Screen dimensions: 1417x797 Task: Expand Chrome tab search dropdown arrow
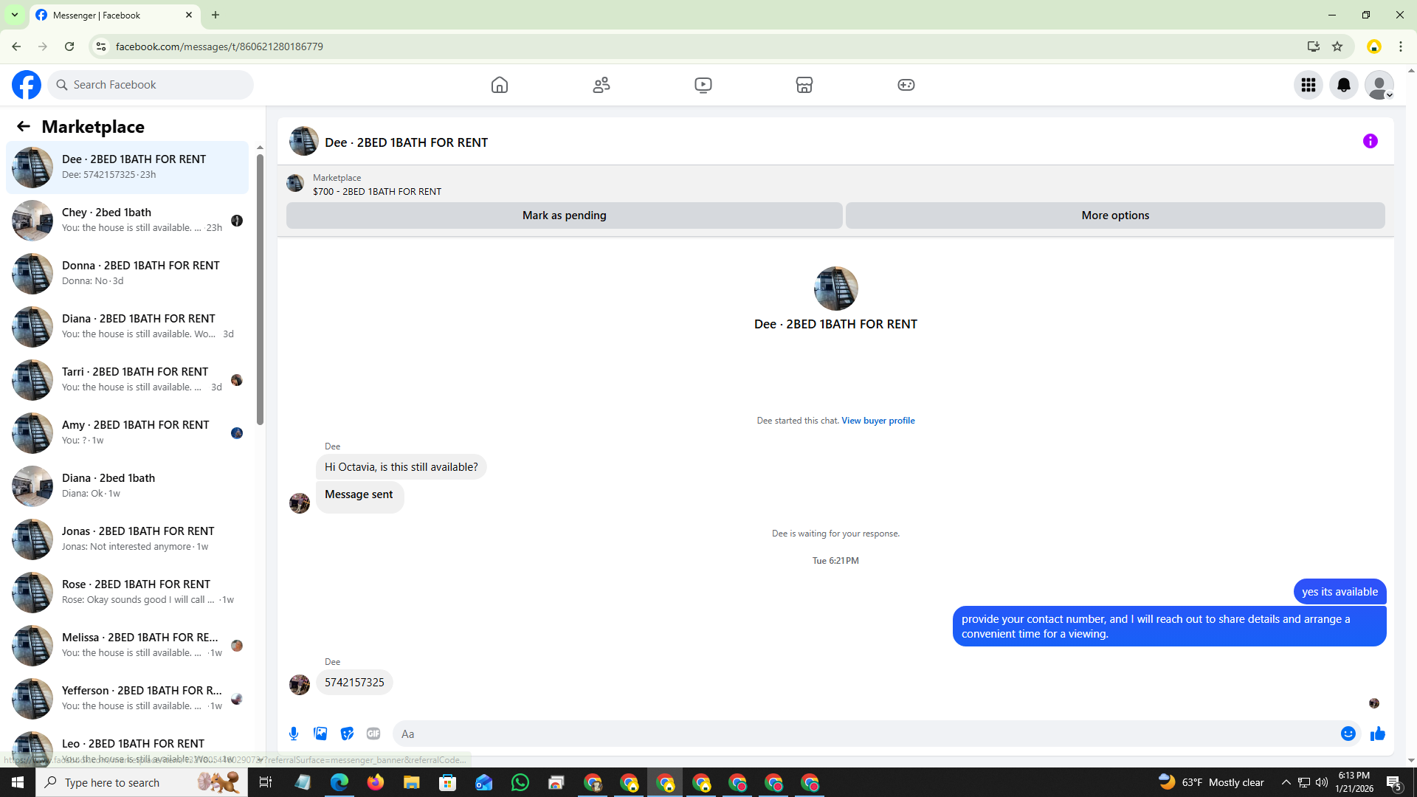coord(14,15)
